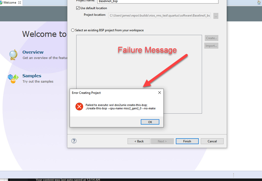Click the help question mark icon
This screenshot has width=262, height=181.
pyautogui.click(x=74, y=141)
